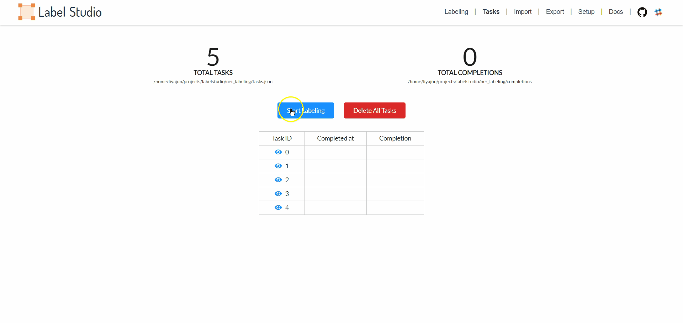Open the Tasks nav item

pos(491,12)
